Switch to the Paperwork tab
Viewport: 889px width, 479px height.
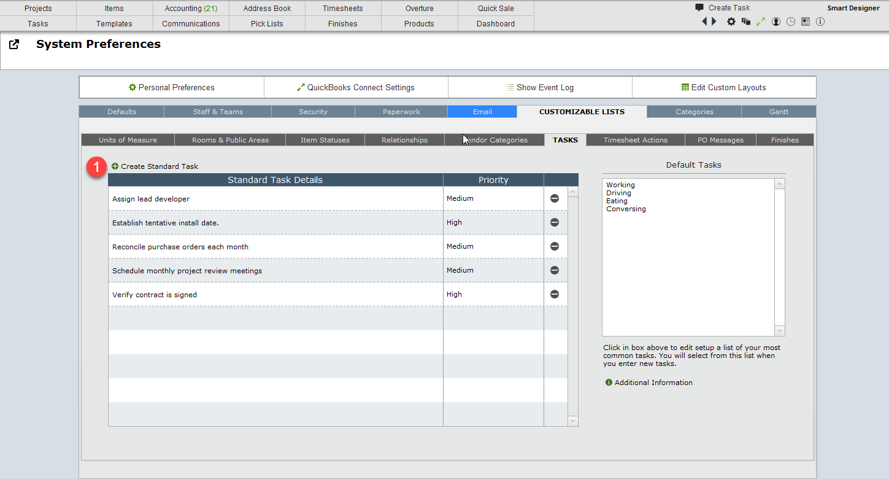click(401, 112)
